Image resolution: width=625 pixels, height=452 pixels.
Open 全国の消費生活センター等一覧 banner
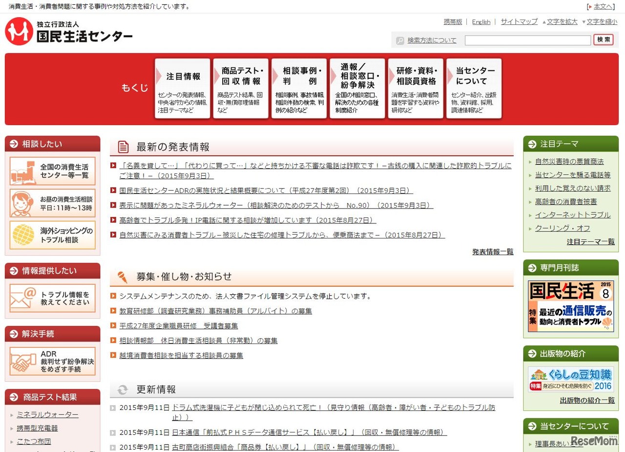(x=53, y=171)
